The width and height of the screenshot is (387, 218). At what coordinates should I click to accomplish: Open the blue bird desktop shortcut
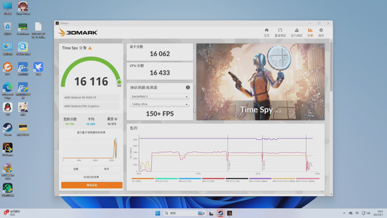[38, 69]
